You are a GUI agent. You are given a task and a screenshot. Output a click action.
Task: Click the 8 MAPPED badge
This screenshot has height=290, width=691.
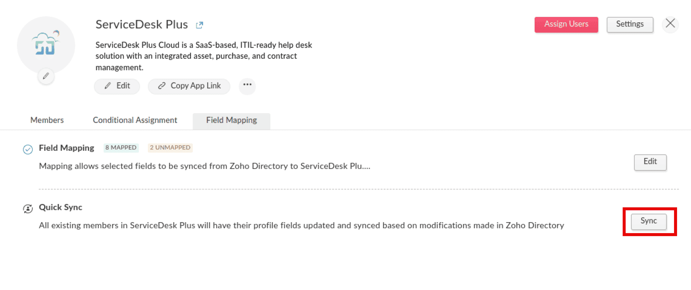[121, 148]
